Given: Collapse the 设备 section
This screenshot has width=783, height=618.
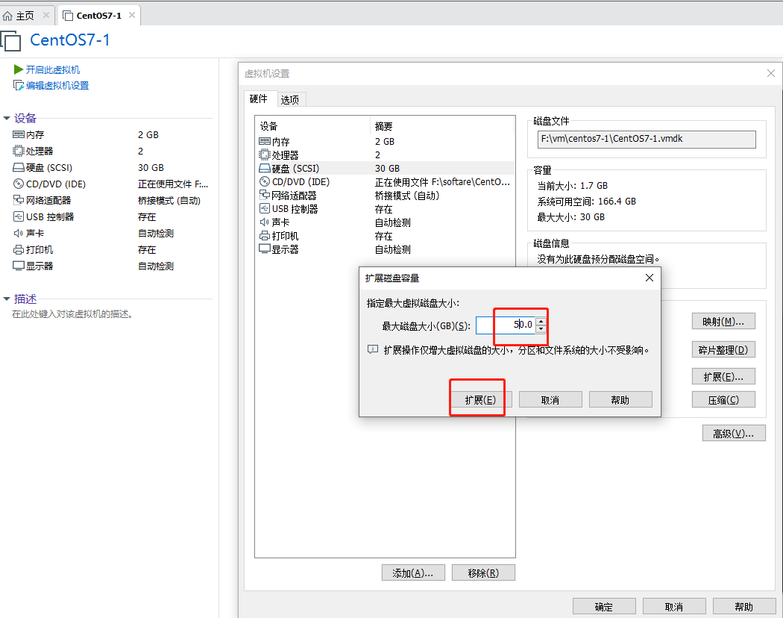Looking at the screenshot, I should 7,119.
